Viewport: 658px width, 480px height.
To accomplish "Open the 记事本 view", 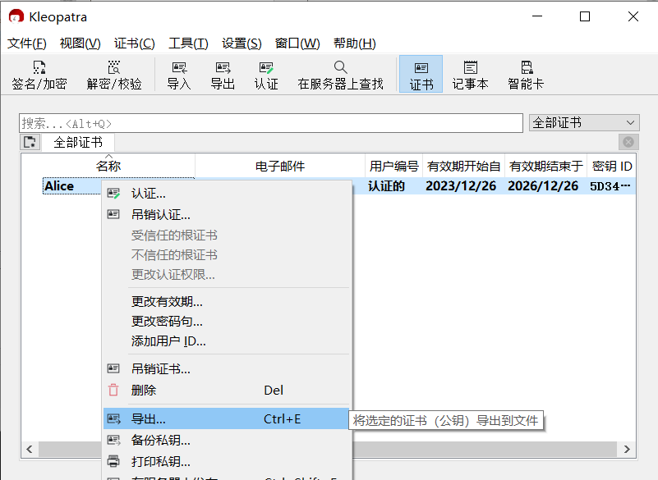I will [471, 75].
